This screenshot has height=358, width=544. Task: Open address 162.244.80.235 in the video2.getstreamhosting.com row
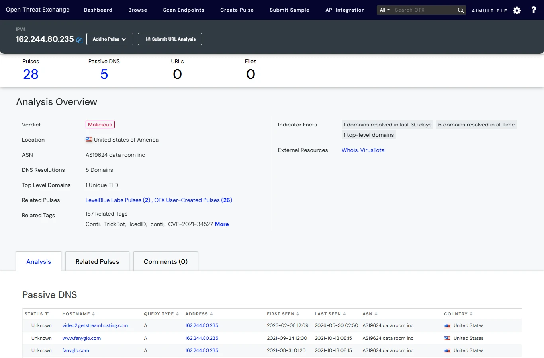(202, 325)
